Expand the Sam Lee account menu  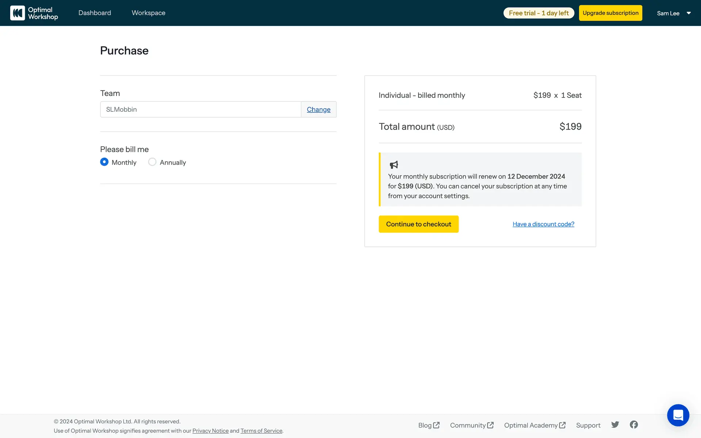click(x=674, y=13)
